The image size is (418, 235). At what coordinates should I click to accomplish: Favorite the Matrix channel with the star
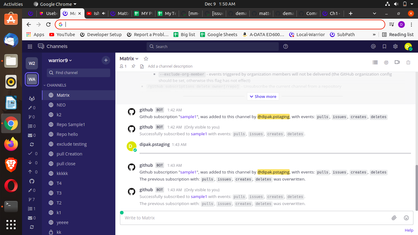click(x=146, y=58)
